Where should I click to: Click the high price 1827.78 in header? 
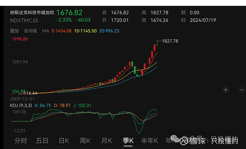(x=159, y=13)
